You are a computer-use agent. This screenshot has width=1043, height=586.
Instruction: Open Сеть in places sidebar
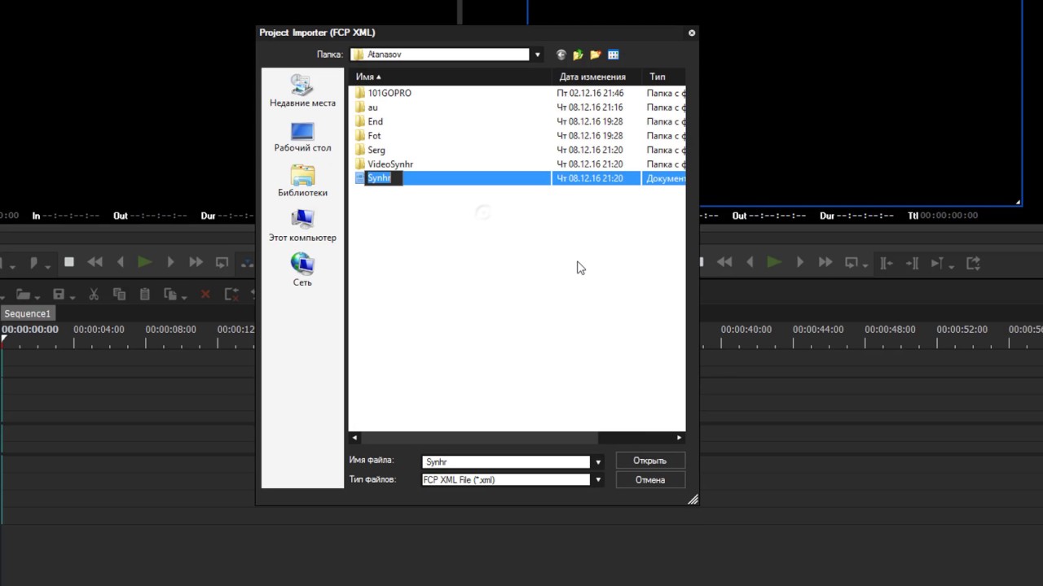[x=302, y=269]
